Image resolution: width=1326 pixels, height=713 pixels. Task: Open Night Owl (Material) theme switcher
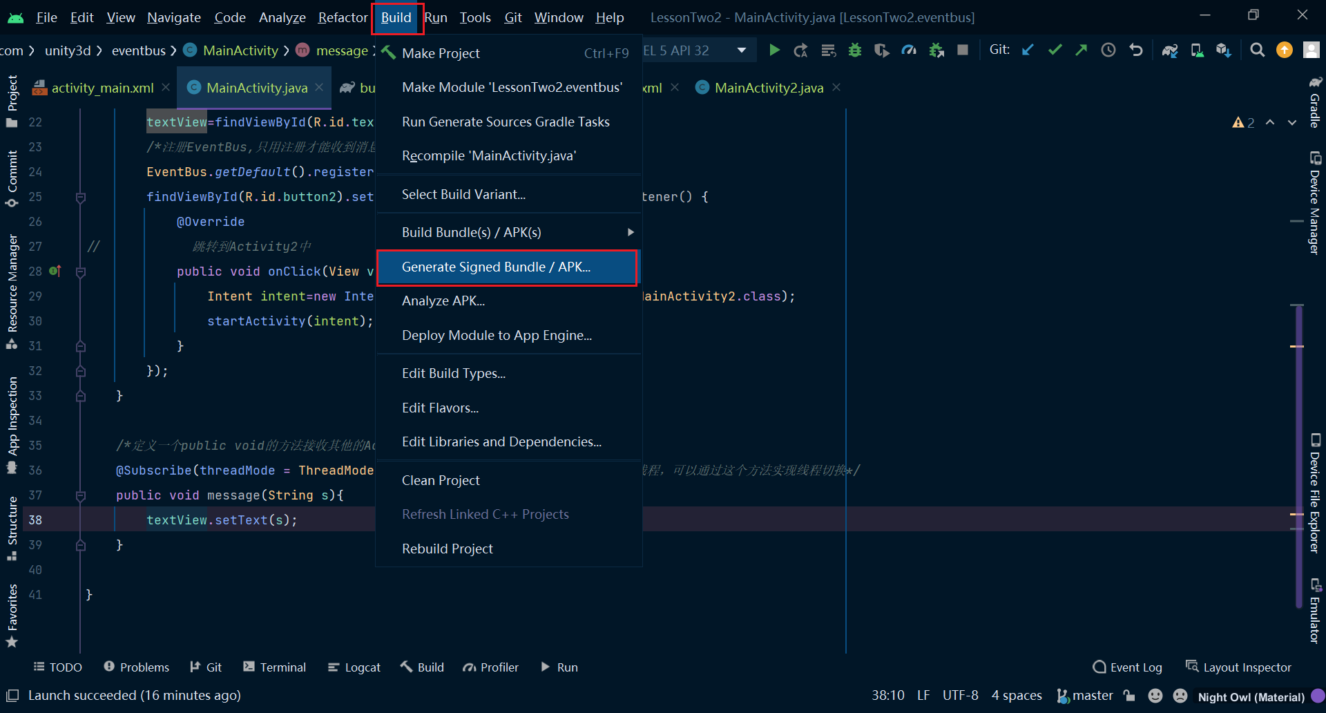tap(1251, 696)
